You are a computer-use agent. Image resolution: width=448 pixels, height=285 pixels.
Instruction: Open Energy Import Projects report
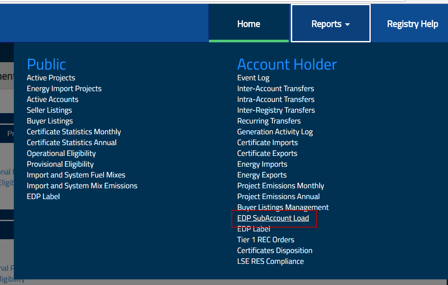pos(64,89)
